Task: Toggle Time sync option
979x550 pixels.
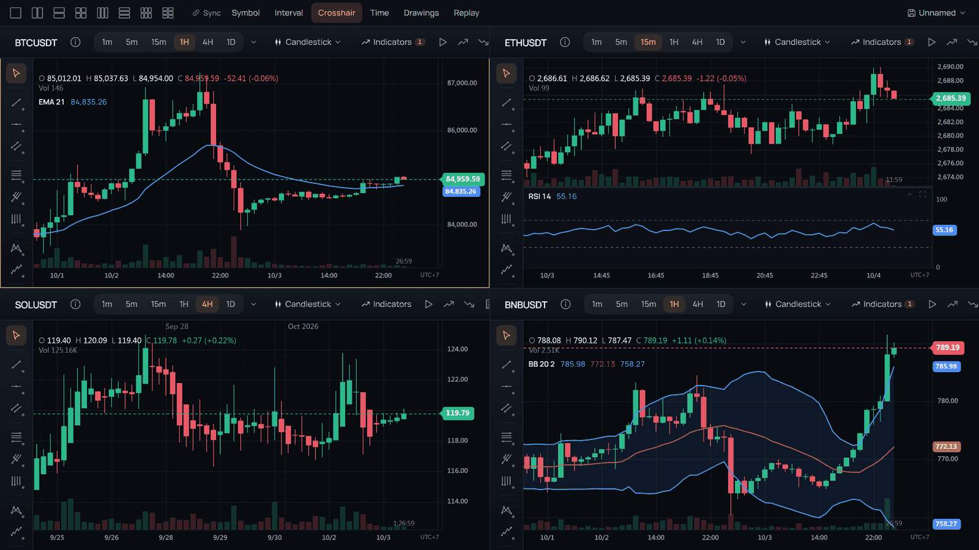Action: point(379,13)
